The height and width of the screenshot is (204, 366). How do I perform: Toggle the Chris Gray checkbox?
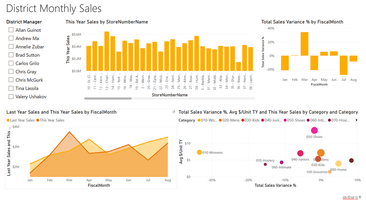pyautogui.click(x=11, y=71)
